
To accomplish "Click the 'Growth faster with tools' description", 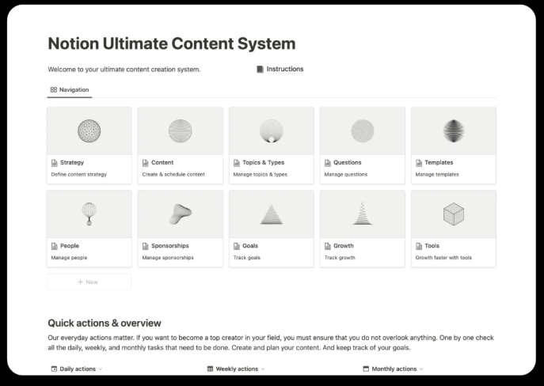I will 443,257.
